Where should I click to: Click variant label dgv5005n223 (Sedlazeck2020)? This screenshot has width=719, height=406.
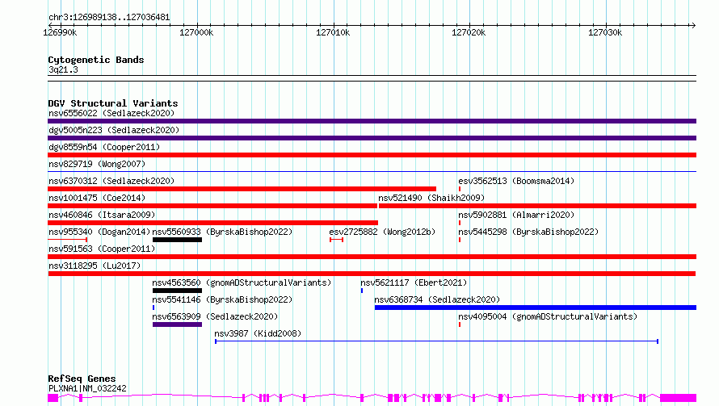pos(114,130)
